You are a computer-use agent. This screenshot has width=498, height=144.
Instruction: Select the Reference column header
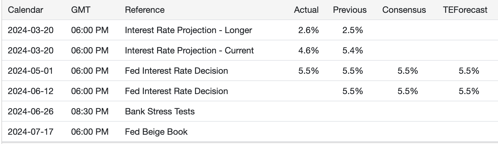145,10
